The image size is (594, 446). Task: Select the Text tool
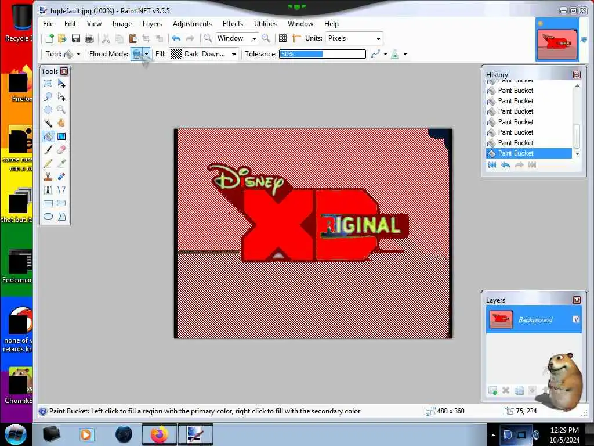(48, 190)
